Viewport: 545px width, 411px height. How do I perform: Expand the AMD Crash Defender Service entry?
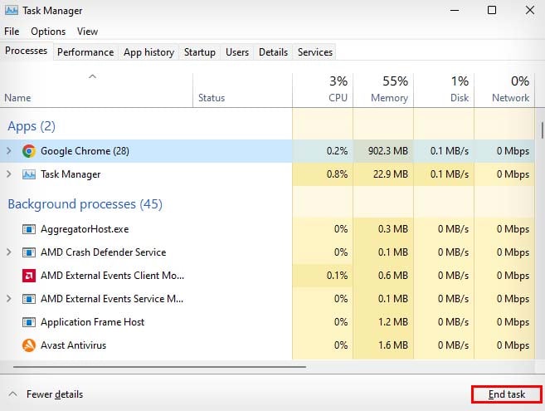tap(9, 252)
